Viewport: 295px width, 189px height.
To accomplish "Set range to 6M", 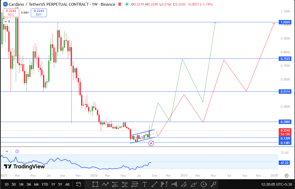I will [36, 185].
